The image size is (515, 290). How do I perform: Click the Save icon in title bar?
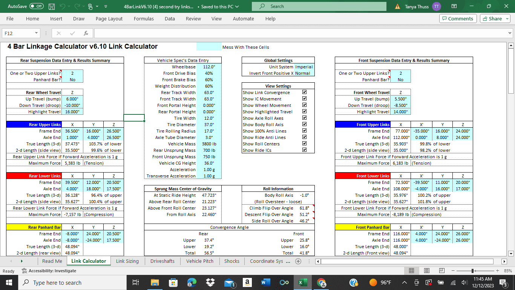(x=52, y=6)
